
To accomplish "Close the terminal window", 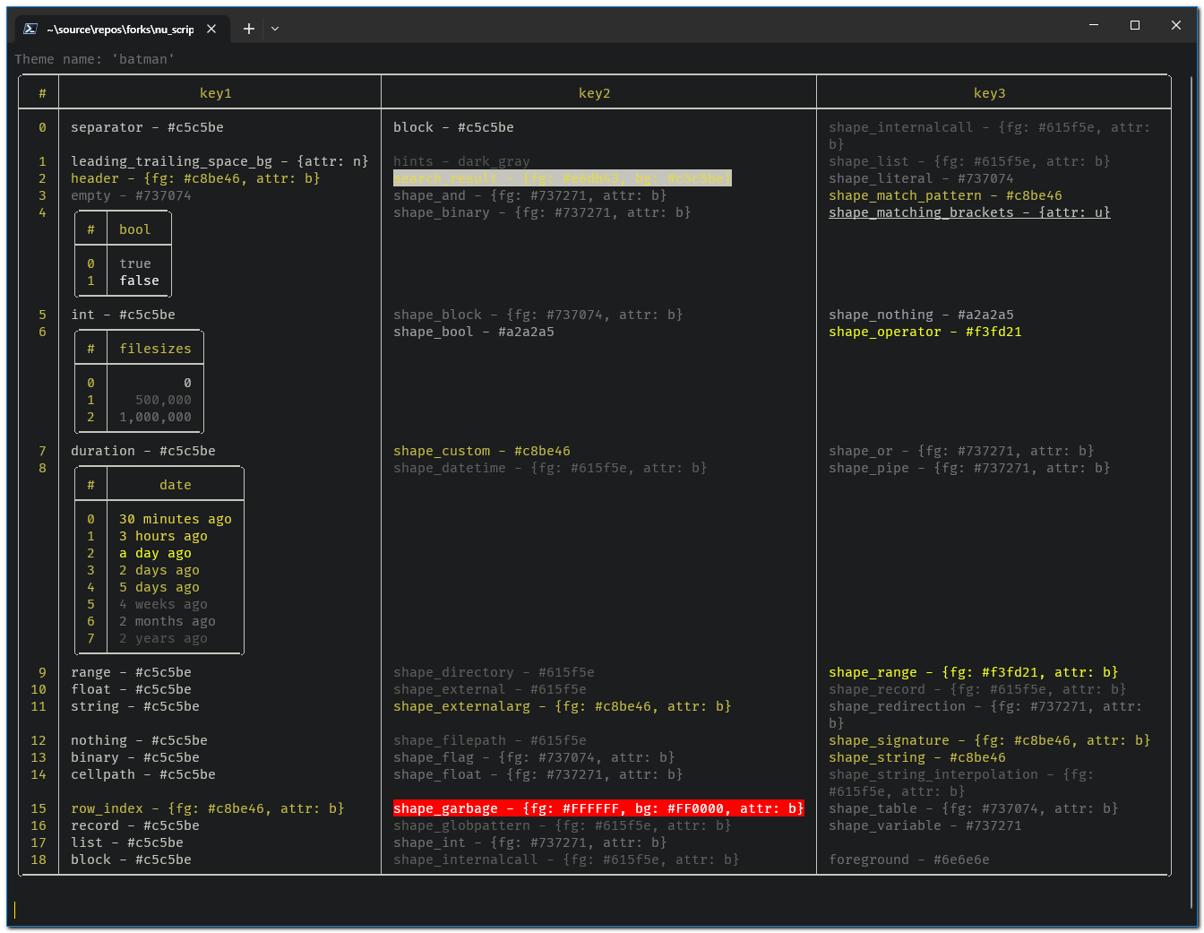I will click(1176, 25).
